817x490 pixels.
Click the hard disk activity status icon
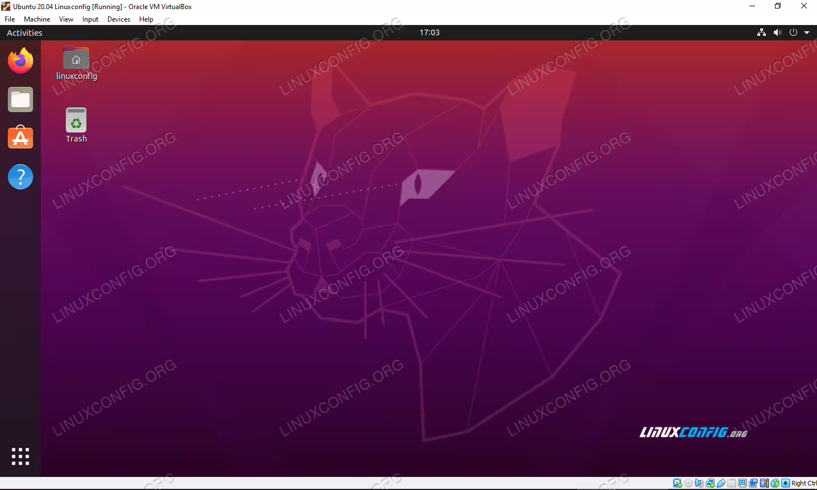click(x=677, y=483)
